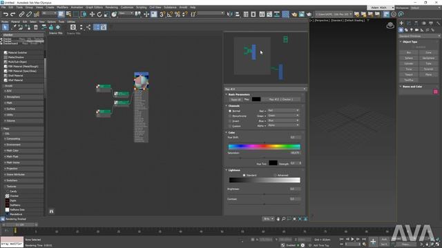
Task: Activate the Select and Move tool
Action: (x=92, y=14)
